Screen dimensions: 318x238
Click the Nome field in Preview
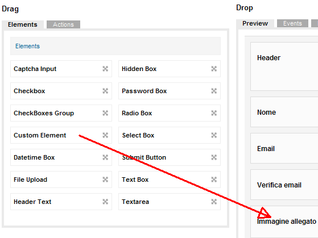(x=284, y=112)
